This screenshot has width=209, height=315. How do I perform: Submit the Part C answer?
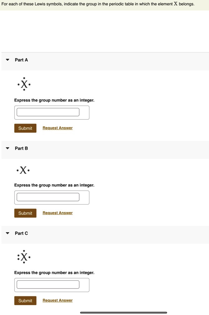pyautogui.click(x=25, y=300)
